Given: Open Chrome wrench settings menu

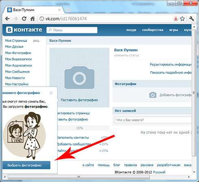Looking at the screenshot, I should (192, 19).
